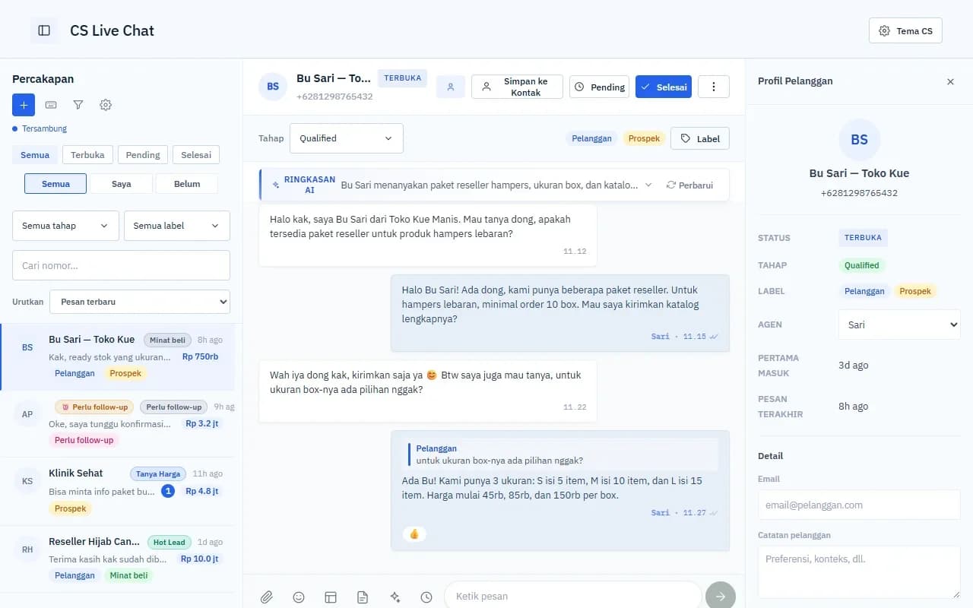Image resolution: width=973 pixels, height=608 pixels.
Task: Click Simpan ke Kontak button
Action: click(x=517, y=87)
